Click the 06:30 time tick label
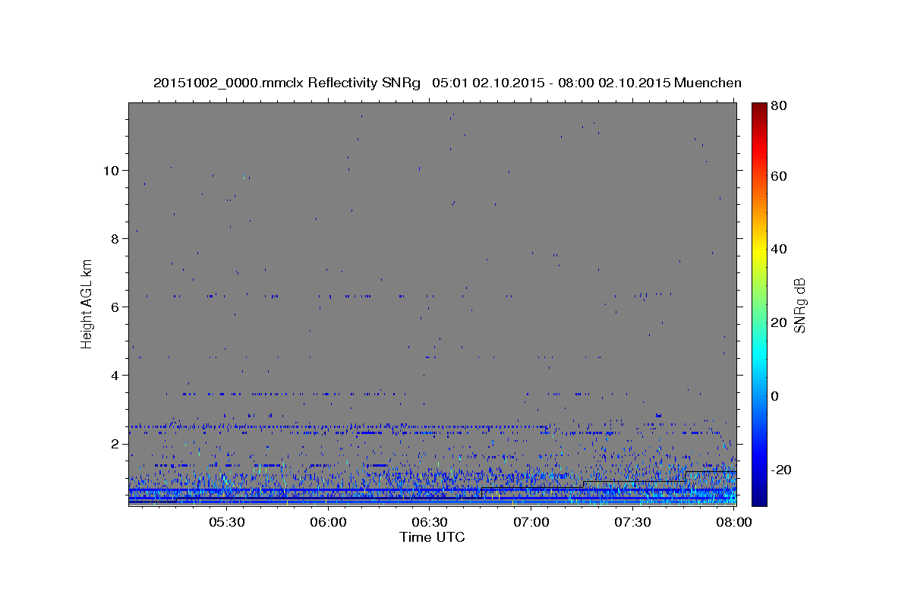This screenshot has height=607, width=911. click(x=430, y=523)
